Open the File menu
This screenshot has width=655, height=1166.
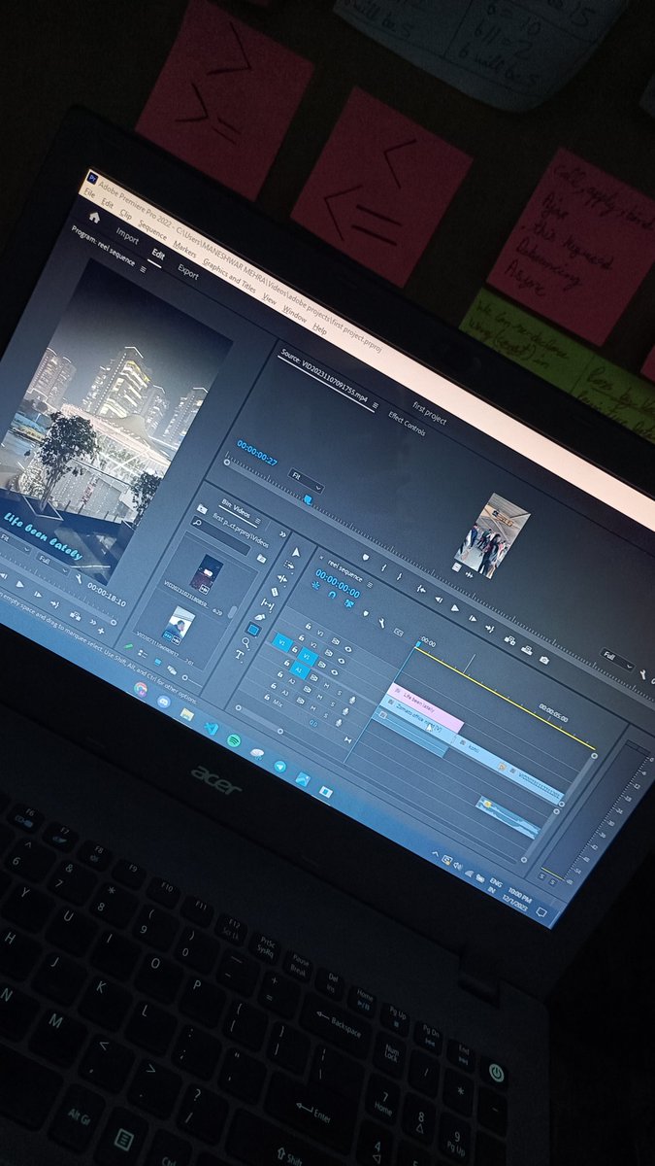tap(88, 191)
